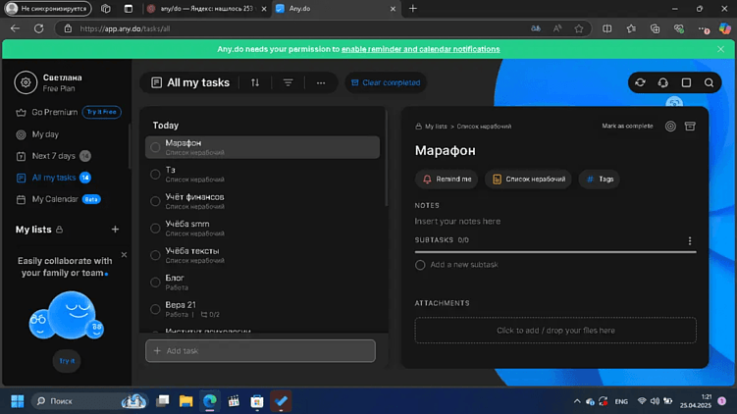
Task: Click the Any.do checkmark taskbar icon
Action: click(x=281, y=401)
